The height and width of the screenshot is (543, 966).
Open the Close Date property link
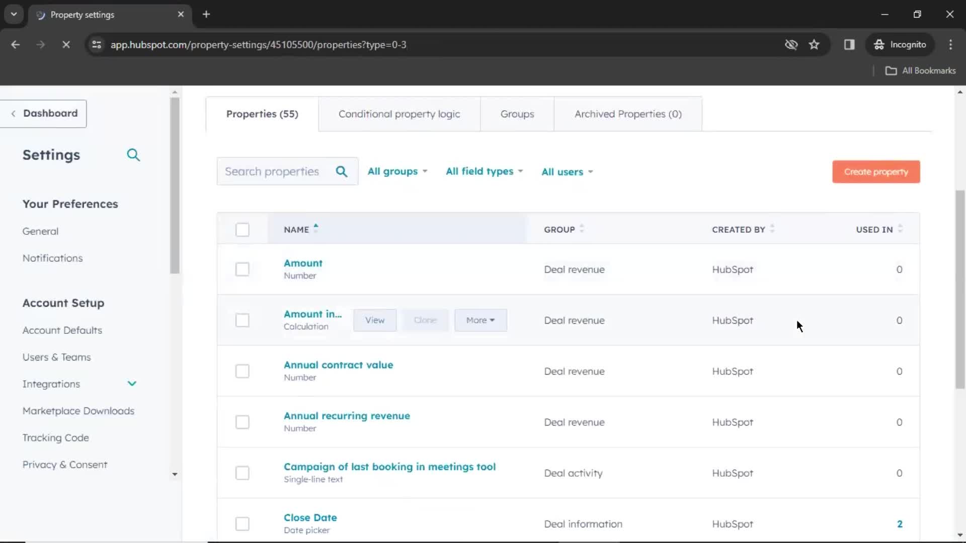click(310, 517)
